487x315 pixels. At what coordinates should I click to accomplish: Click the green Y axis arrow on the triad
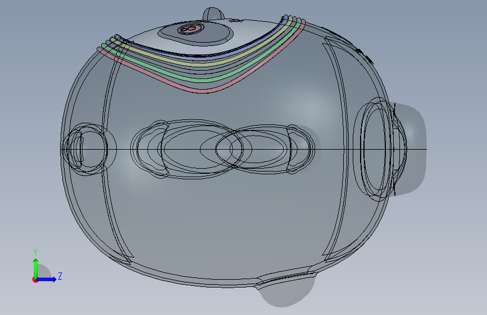coord(36,268)
